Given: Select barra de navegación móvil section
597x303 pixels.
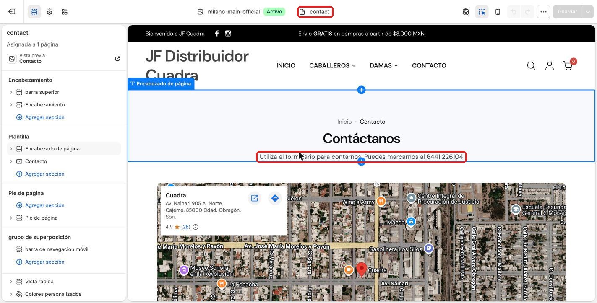Looking at the screenshot, I should pos(57,249).
